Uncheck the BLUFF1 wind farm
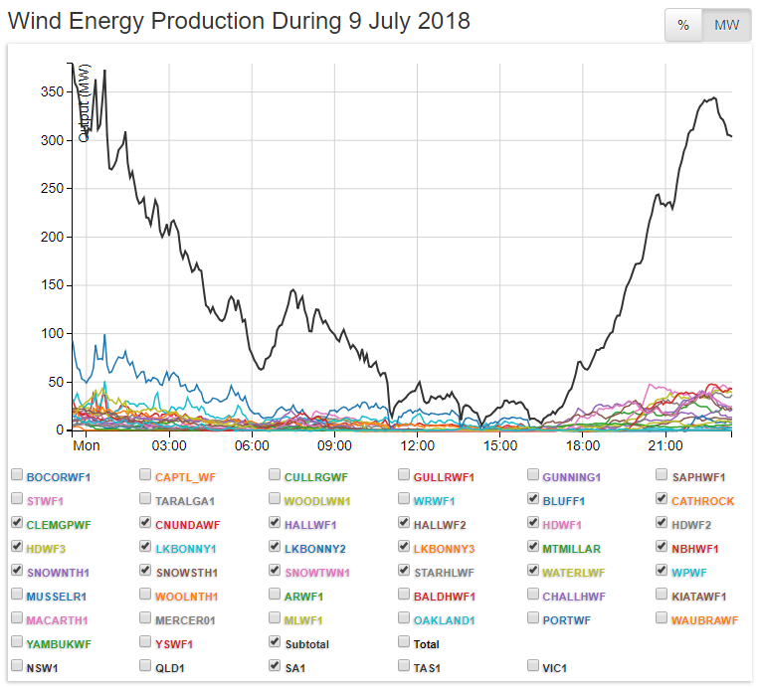 pyautogui.click(x=534, y=500)
